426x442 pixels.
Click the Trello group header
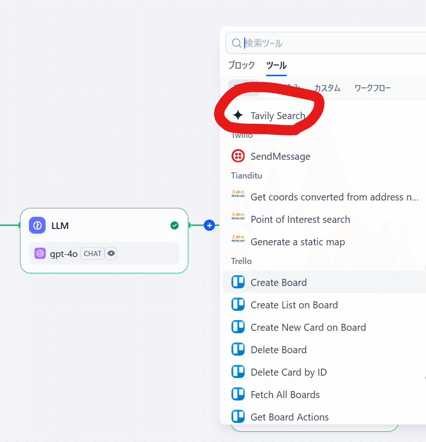tap(241, 261)
